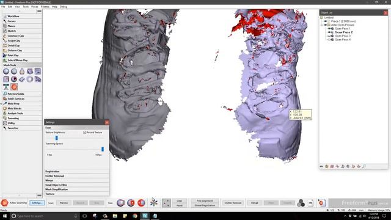
Task: Click the first icon in Object List footer
Action: pyautogui.click(x=321, y=166)
